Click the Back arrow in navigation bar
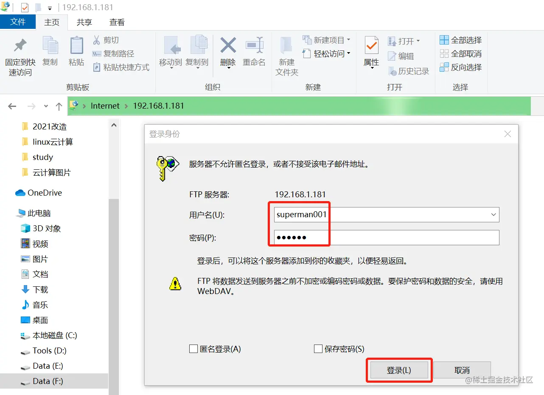This screenshot has width=544, height=395. point(12,106)
